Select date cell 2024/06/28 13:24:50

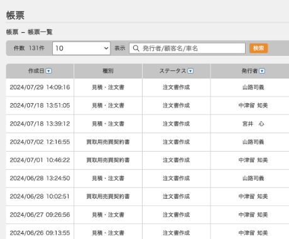point(40,178)
